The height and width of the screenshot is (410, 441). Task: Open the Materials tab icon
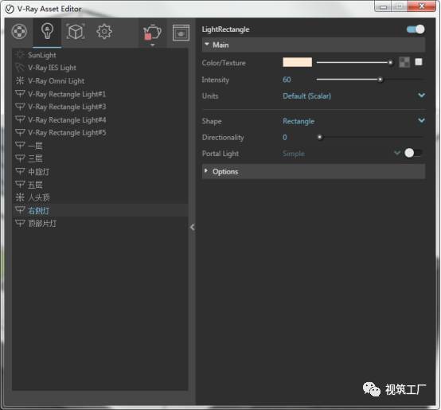point(19,31)
